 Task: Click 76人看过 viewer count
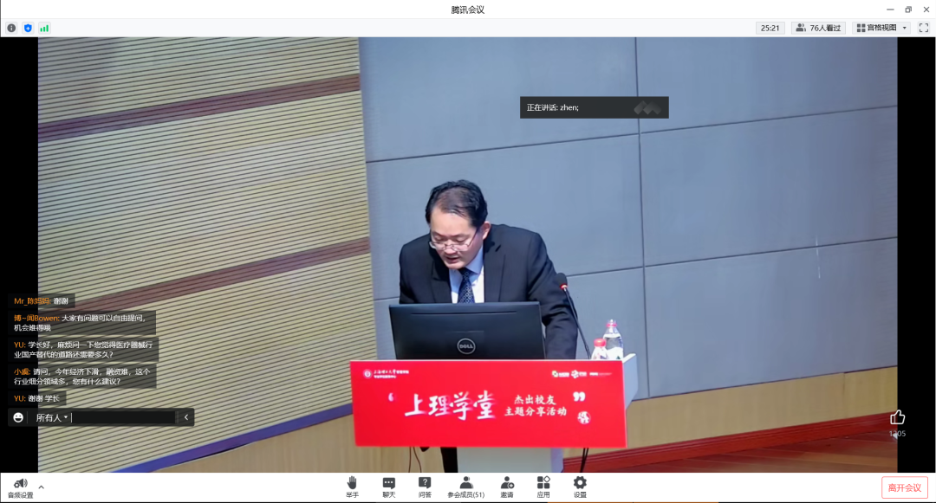tap(816, 27)
